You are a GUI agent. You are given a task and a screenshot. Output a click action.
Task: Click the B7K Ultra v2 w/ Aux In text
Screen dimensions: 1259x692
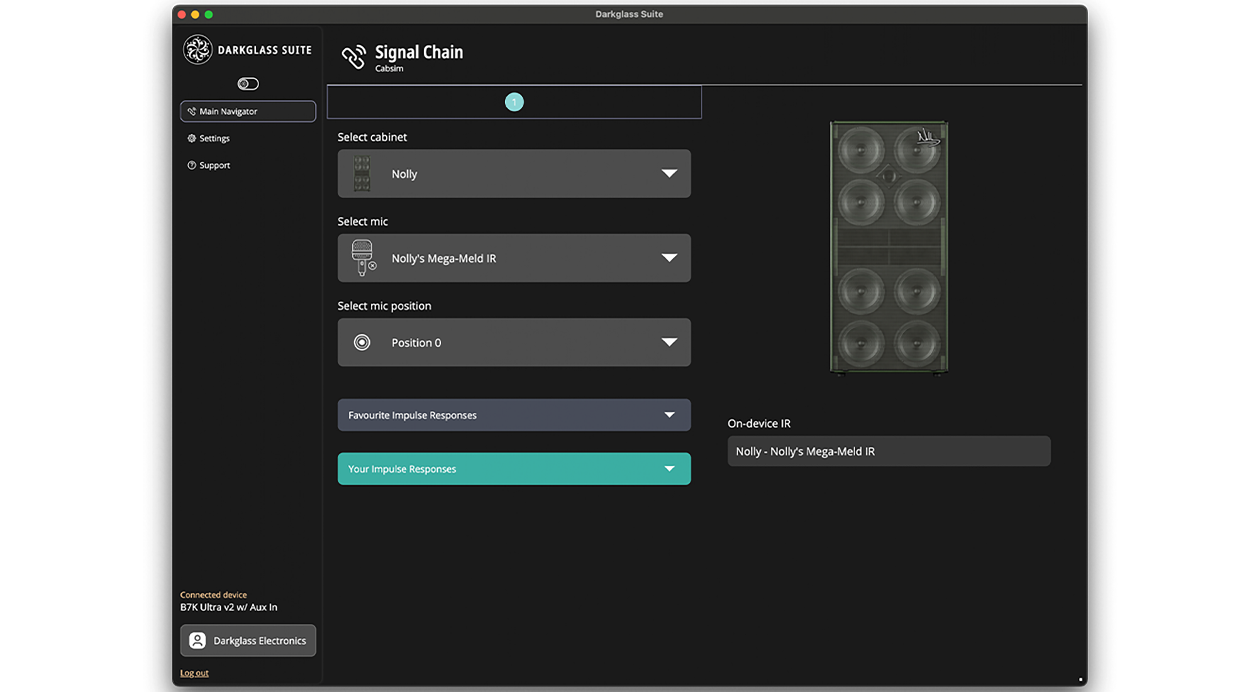(228, 607)
